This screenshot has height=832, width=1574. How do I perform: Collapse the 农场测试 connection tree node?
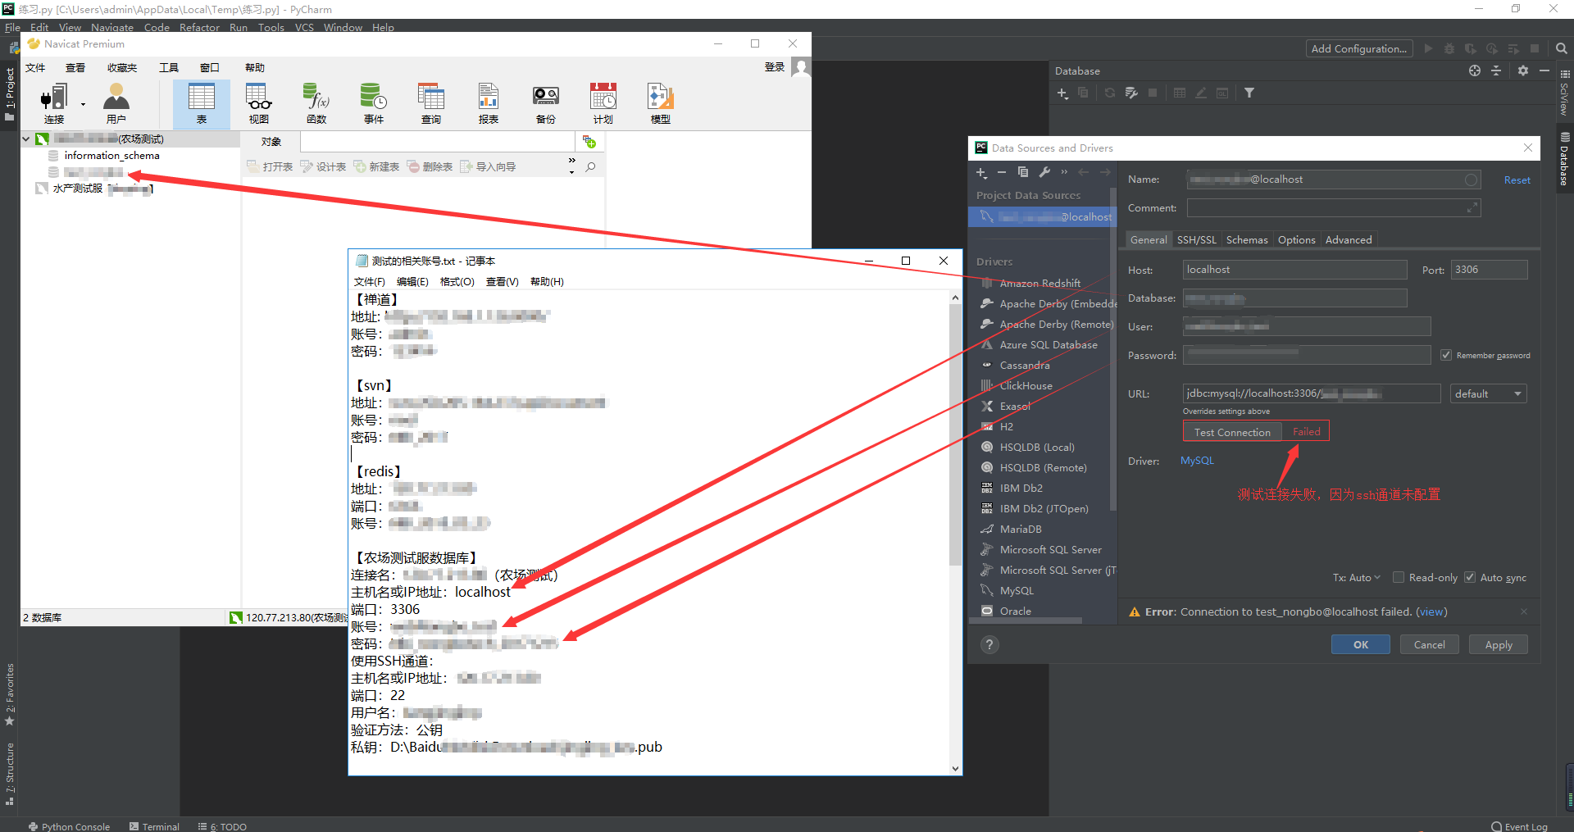pyautogui.click(x=26, y=139)
